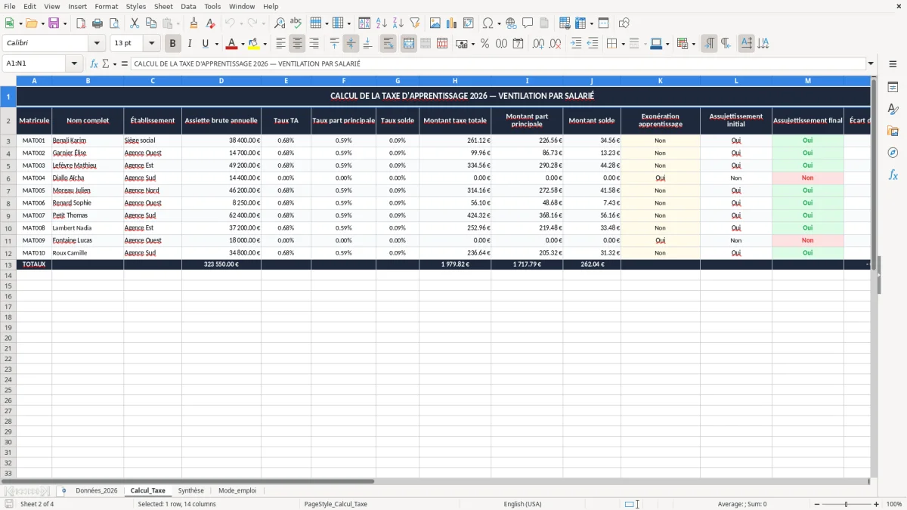Open the highlighting color dropdown arrow
Image resolution: width=907 pixels, height=510 pixels.
pos(265,44)
